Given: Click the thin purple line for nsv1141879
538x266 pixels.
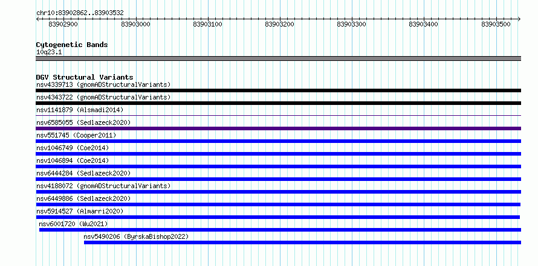Looking at the screenshot, I should [278, 116].
